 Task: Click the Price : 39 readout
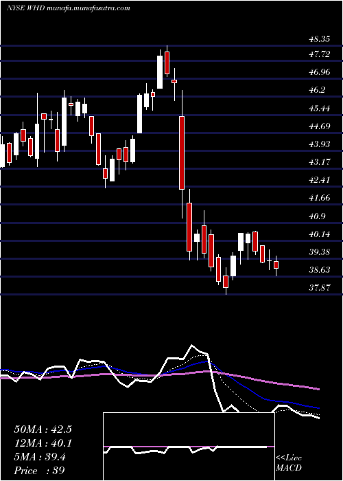[39, 471]
